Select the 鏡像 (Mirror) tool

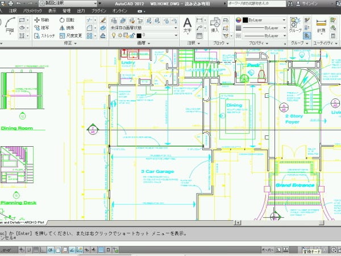(66, 27)
